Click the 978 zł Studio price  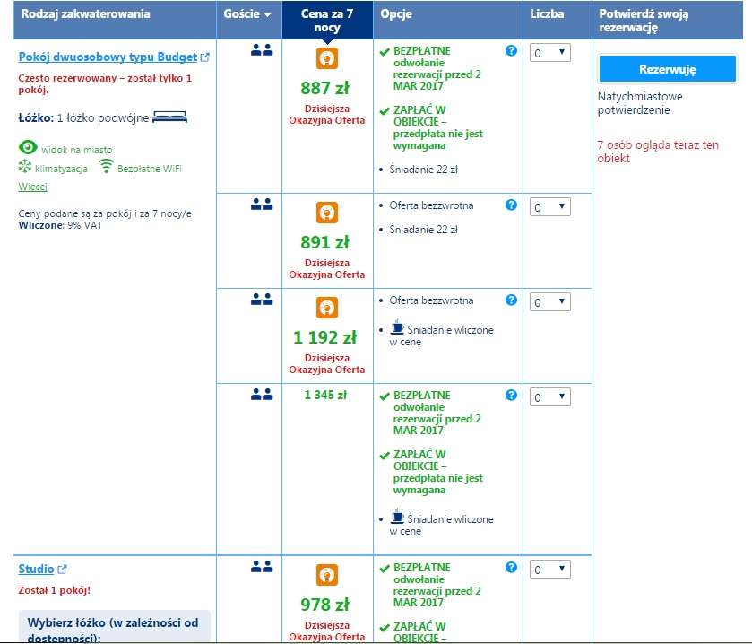pyautogui.click(x=324, y=605)
